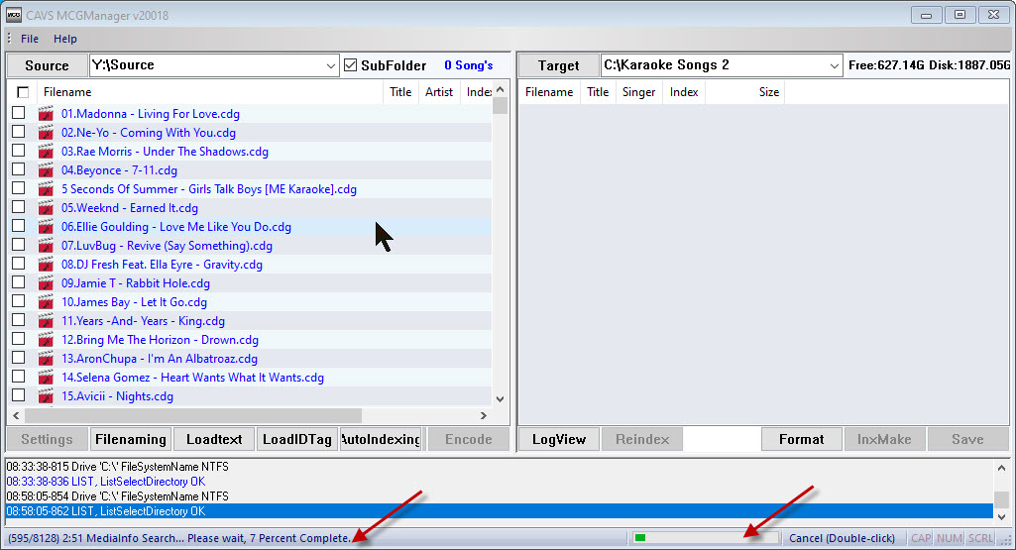
Task: Click the file icon for 05.Weeknd - Earned It.cdg
Action: [46, 208]
